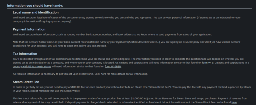Click the 'here' link about tax withholding
Image resolution: width=256 pixels, height=105 pixels.
coord(103,74)
